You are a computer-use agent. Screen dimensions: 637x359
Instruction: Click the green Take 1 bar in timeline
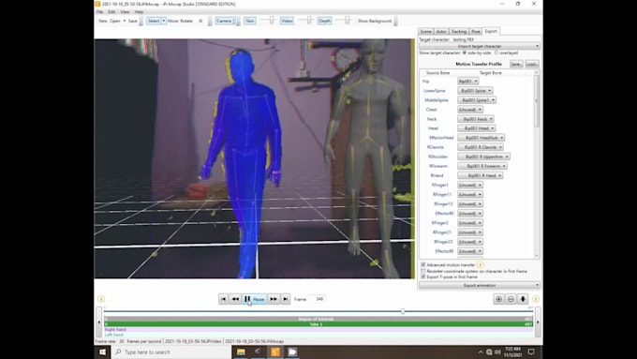318,324
